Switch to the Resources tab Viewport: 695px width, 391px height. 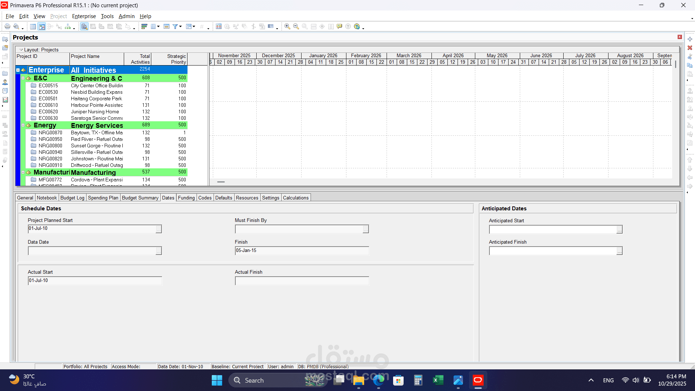coord(247,198)
